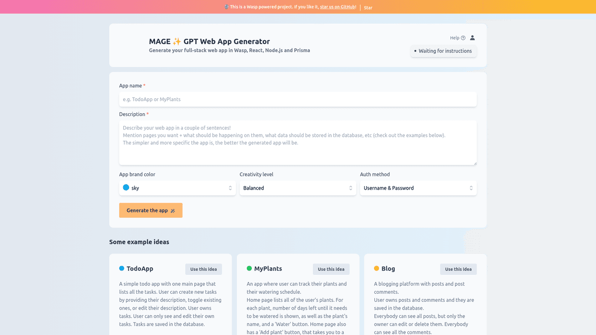Image resolution: width=596 pixels, height=335 pixels.
Task: Open the Auth method dropdown
Action: point(418,188)
